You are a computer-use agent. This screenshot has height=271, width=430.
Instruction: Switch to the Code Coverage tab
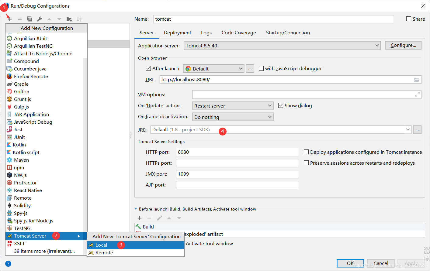tap(239, 33)
